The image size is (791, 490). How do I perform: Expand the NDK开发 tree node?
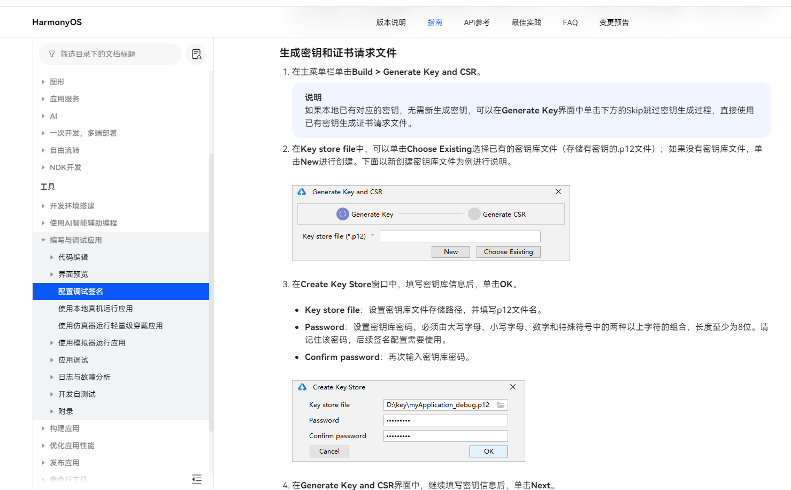(43, 167)
